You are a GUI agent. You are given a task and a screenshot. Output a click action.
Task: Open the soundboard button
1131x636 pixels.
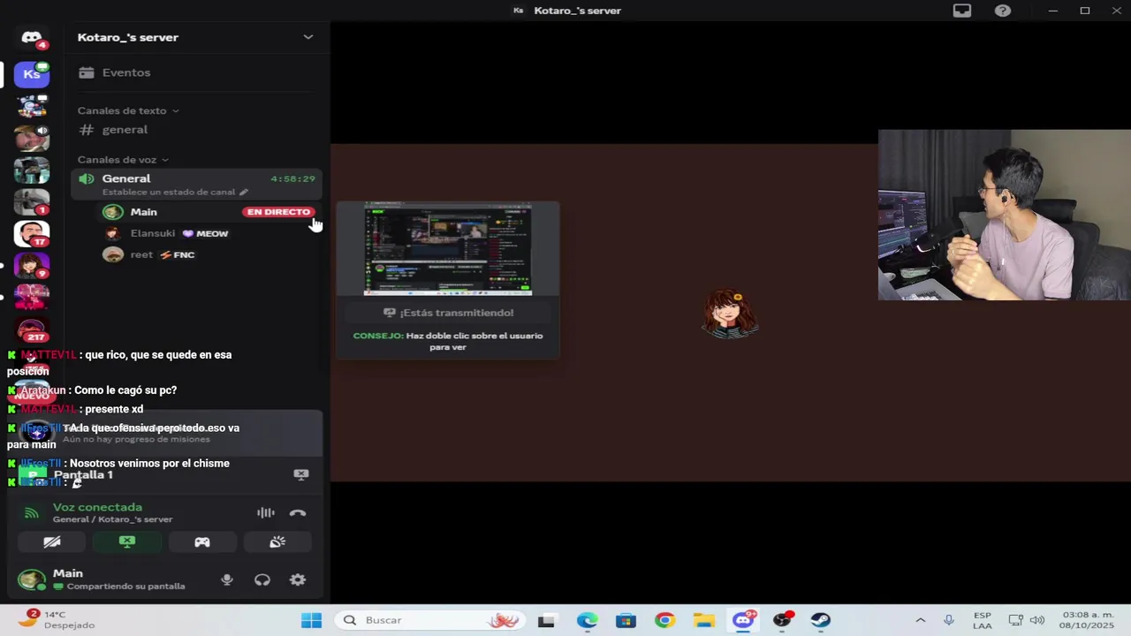click(277, 542)
